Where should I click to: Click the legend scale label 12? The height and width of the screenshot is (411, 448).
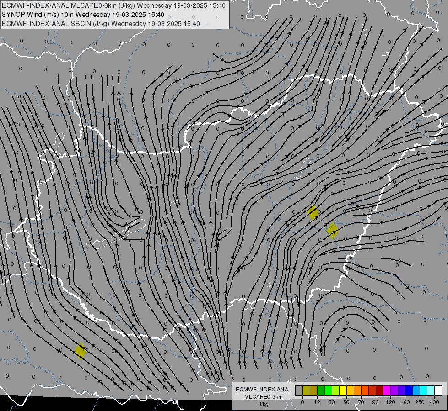317,402
